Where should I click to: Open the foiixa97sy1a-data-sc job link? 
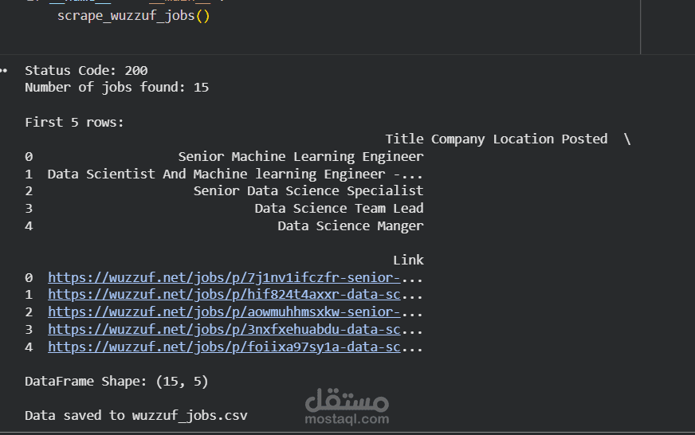(x=224, y=347)
